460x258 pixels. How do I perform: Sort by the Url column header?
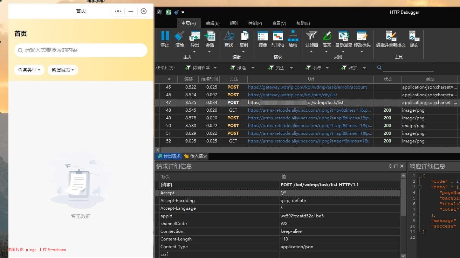pyautogui.click(x=311, y=79)
